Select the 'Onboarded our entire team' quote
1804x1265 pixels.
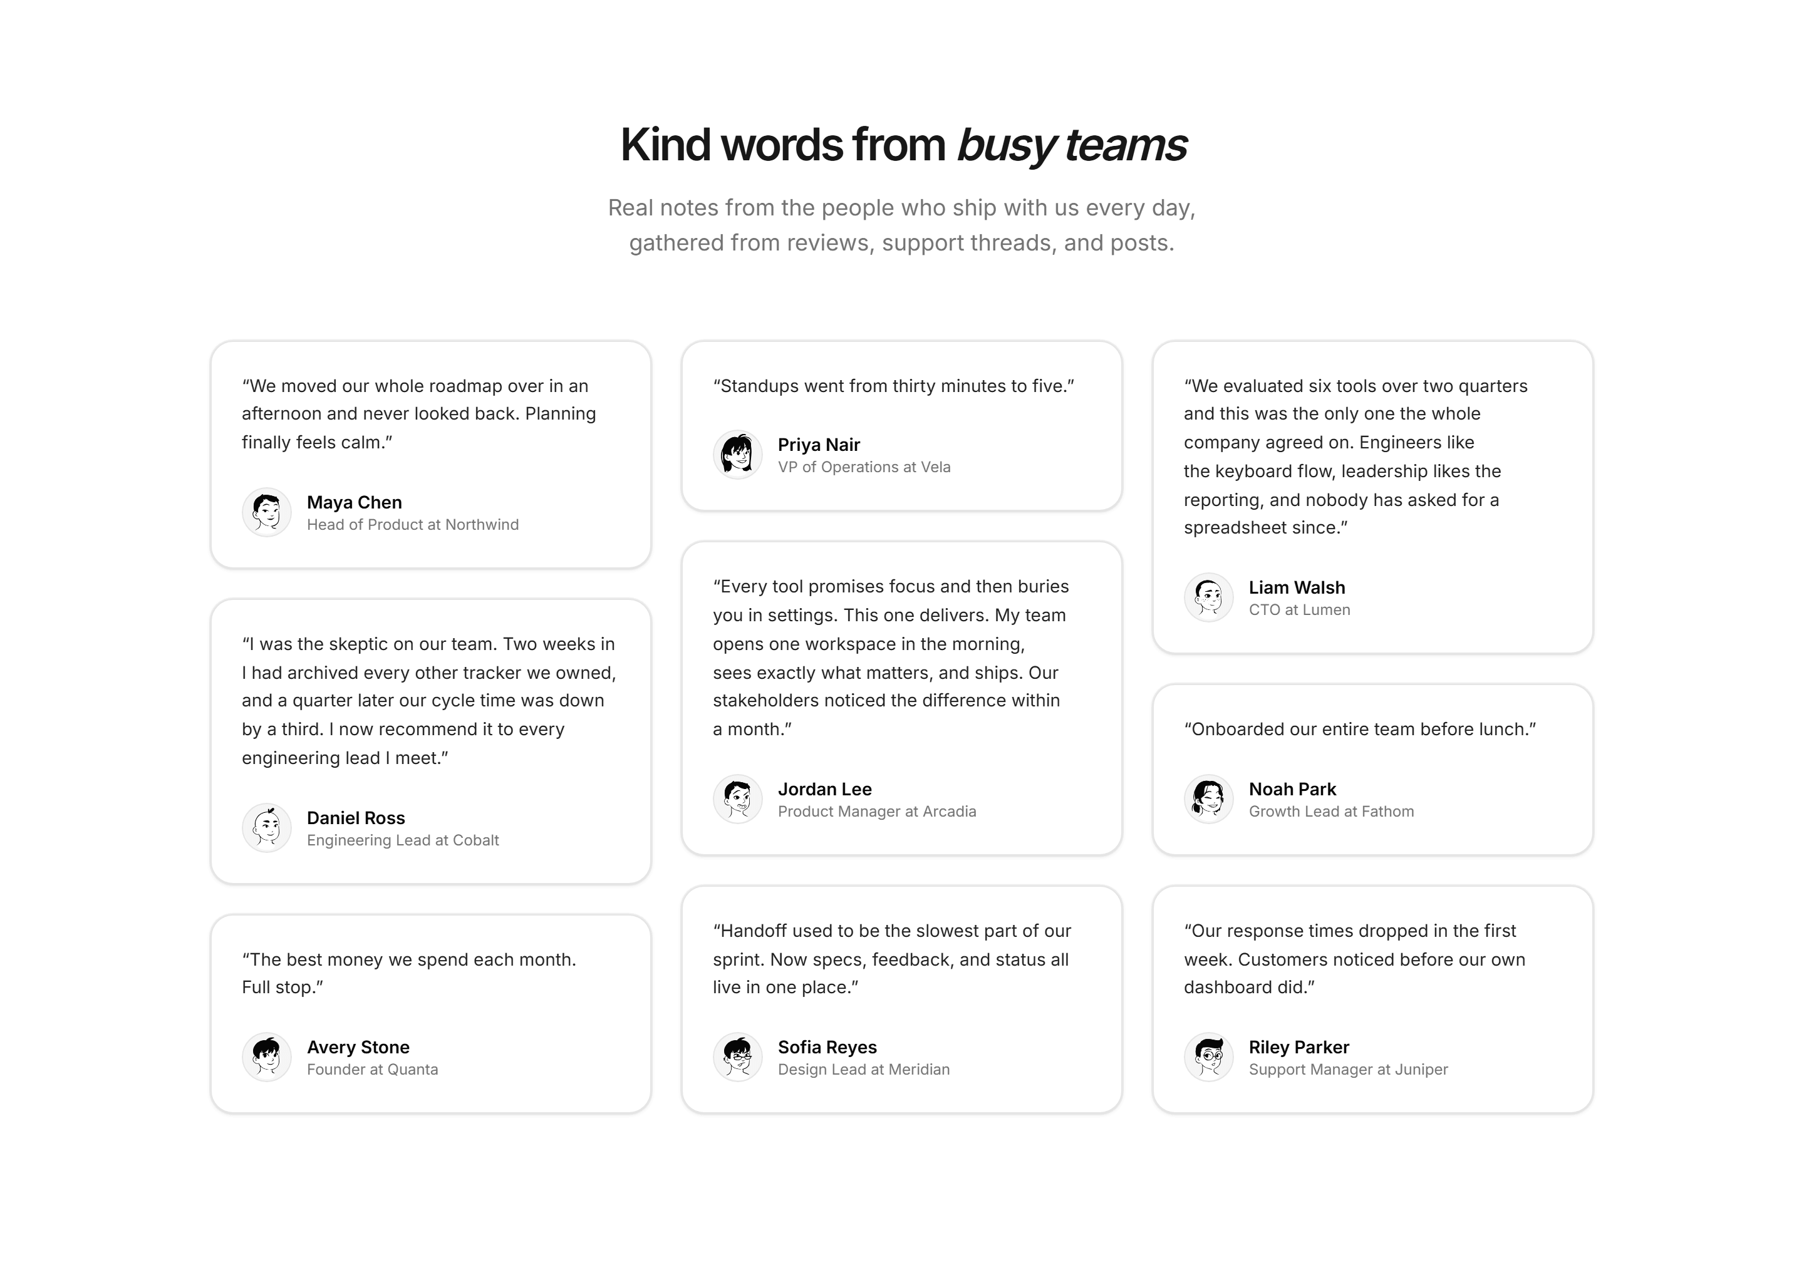tap(1360, 729)
